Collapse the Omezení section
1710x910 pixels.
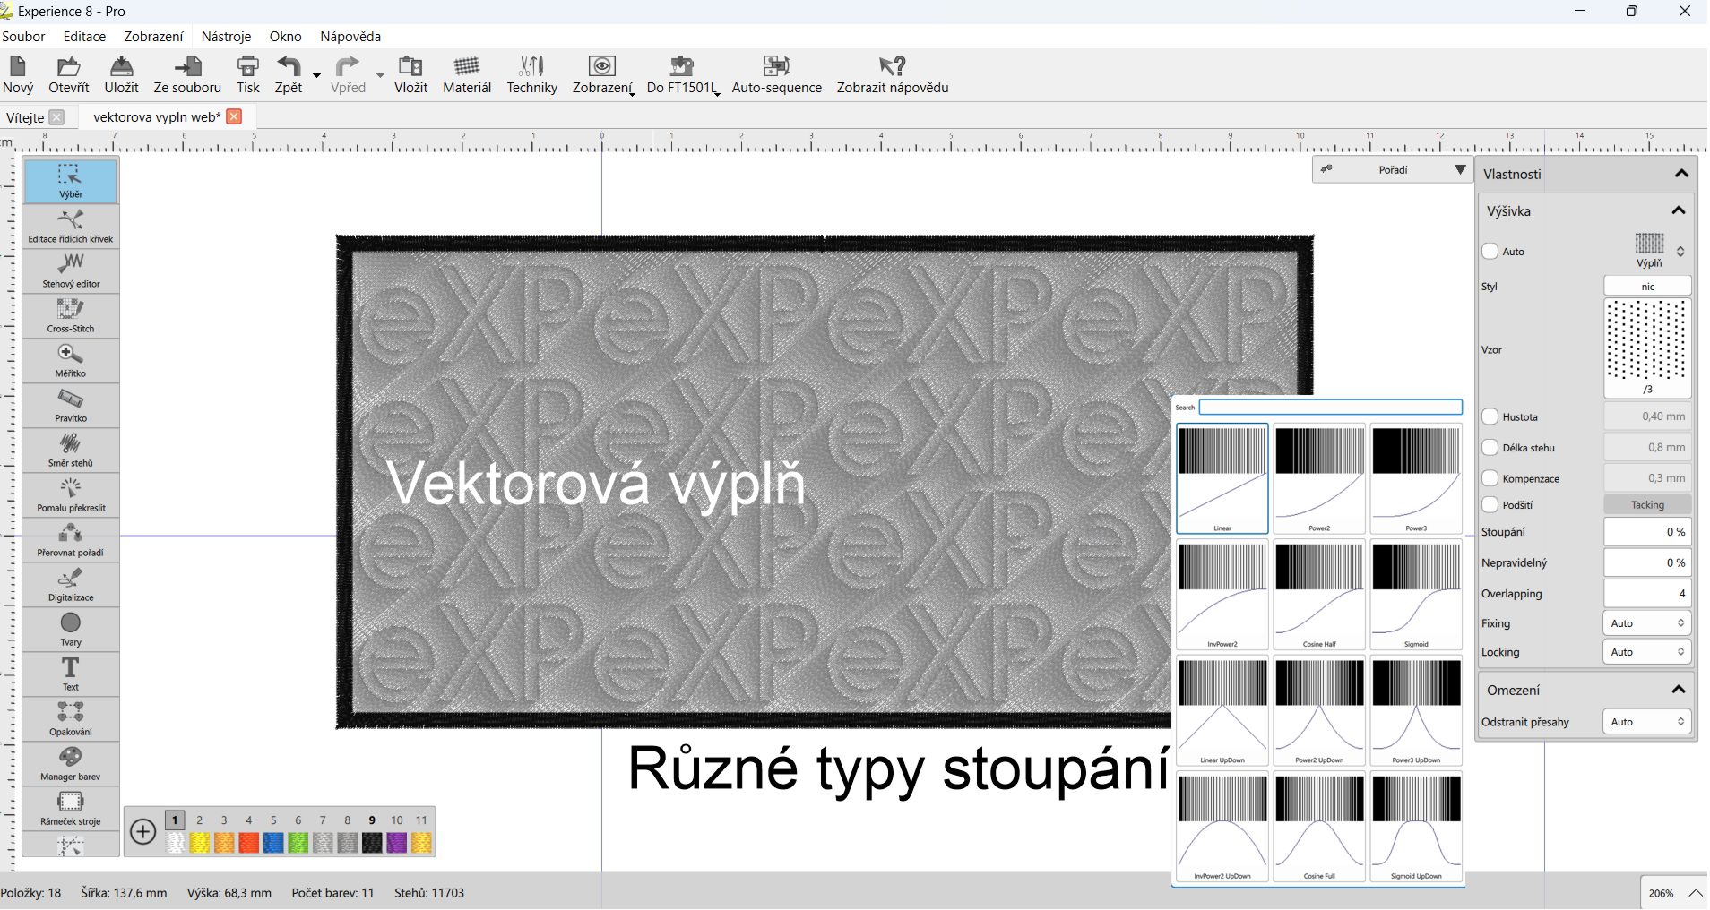(1679, 690)
